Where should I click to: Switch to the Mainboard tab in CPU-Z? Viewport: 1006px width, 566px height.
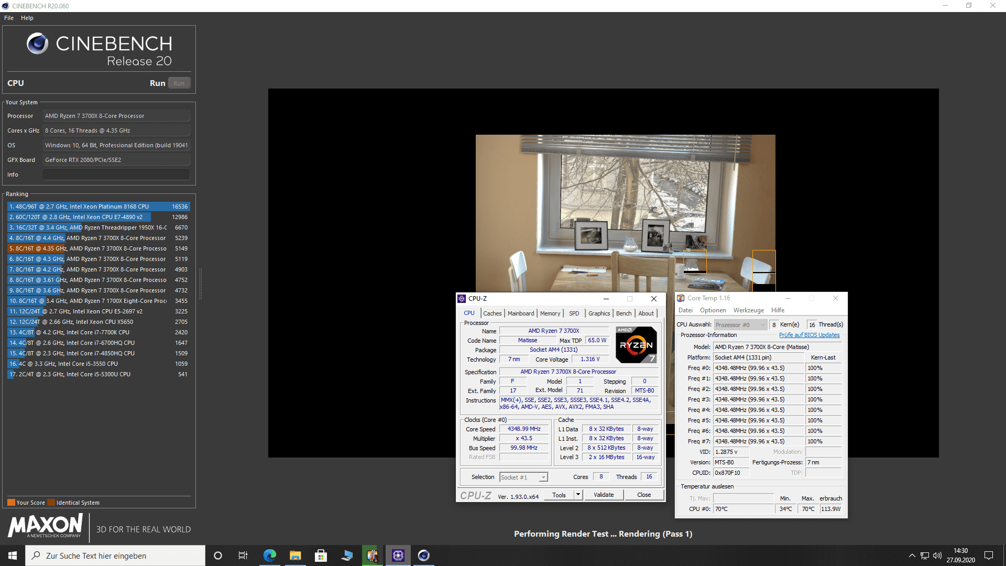point(520,313)
